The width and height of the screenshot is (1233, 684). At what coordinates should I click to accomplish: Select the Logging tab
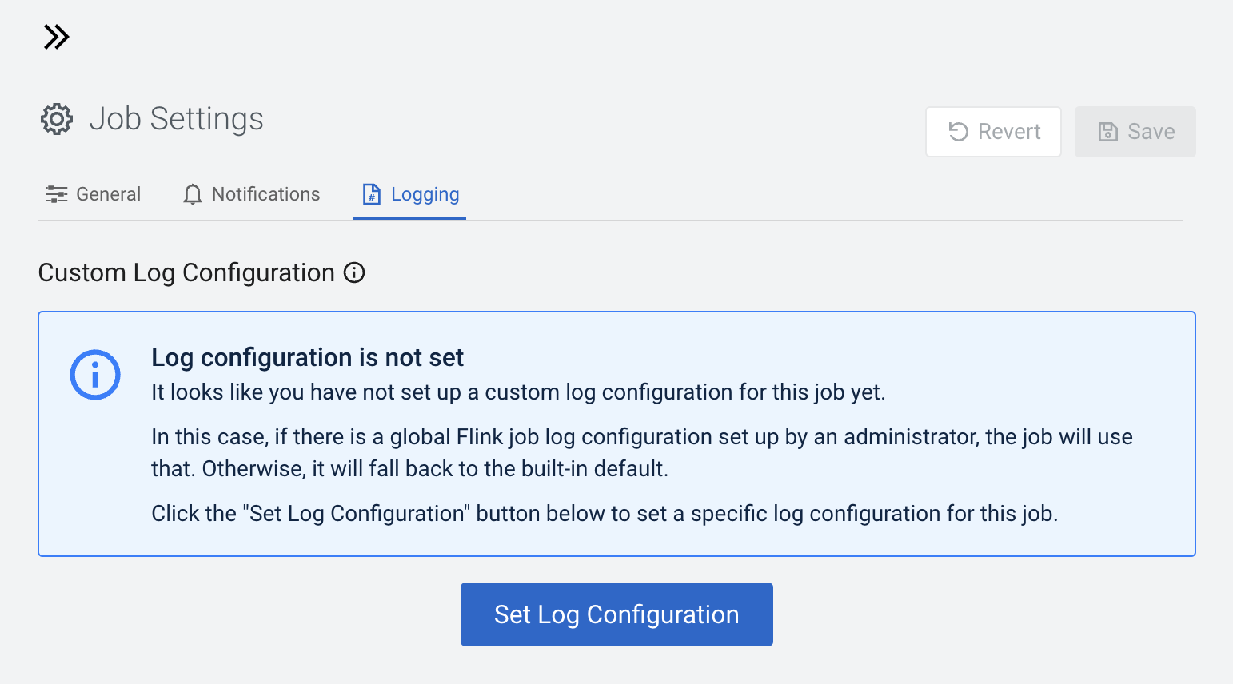(x=425, y=194)
